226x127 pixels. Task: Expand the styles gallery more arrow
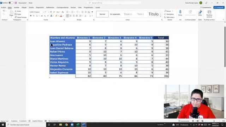pyautogui.click(x=161, y=17)
